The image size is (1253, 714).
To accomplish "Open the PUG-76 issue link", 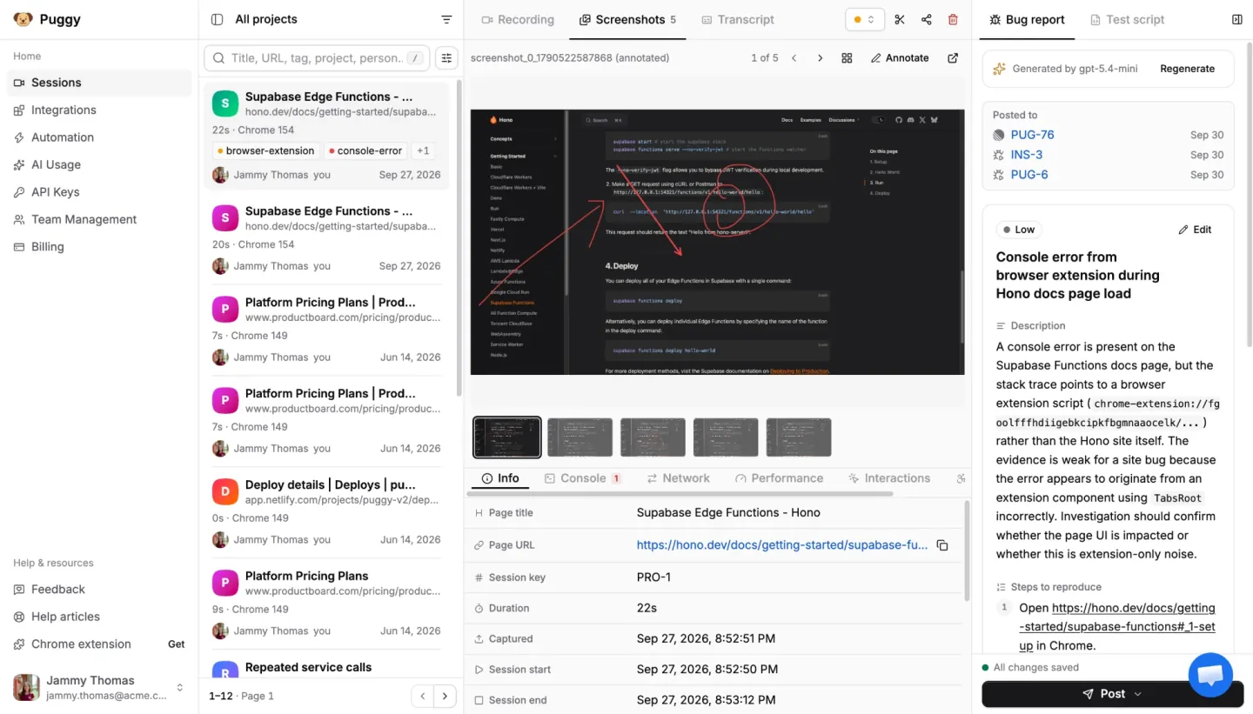I will [x=1032, y=135].
